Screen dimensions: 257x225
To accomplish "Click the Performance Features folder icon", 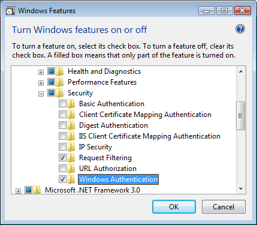I will (59, 82).
